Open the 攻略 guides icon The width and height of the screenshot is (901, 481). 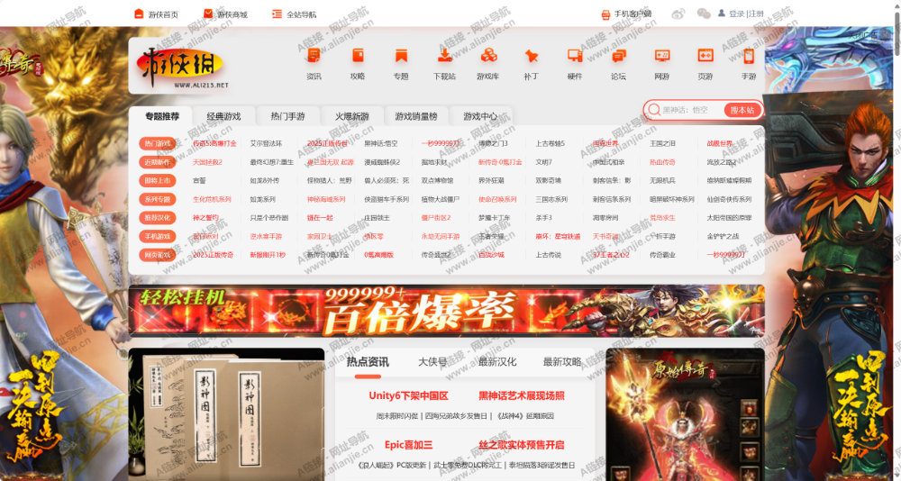(x=358, y=56)
